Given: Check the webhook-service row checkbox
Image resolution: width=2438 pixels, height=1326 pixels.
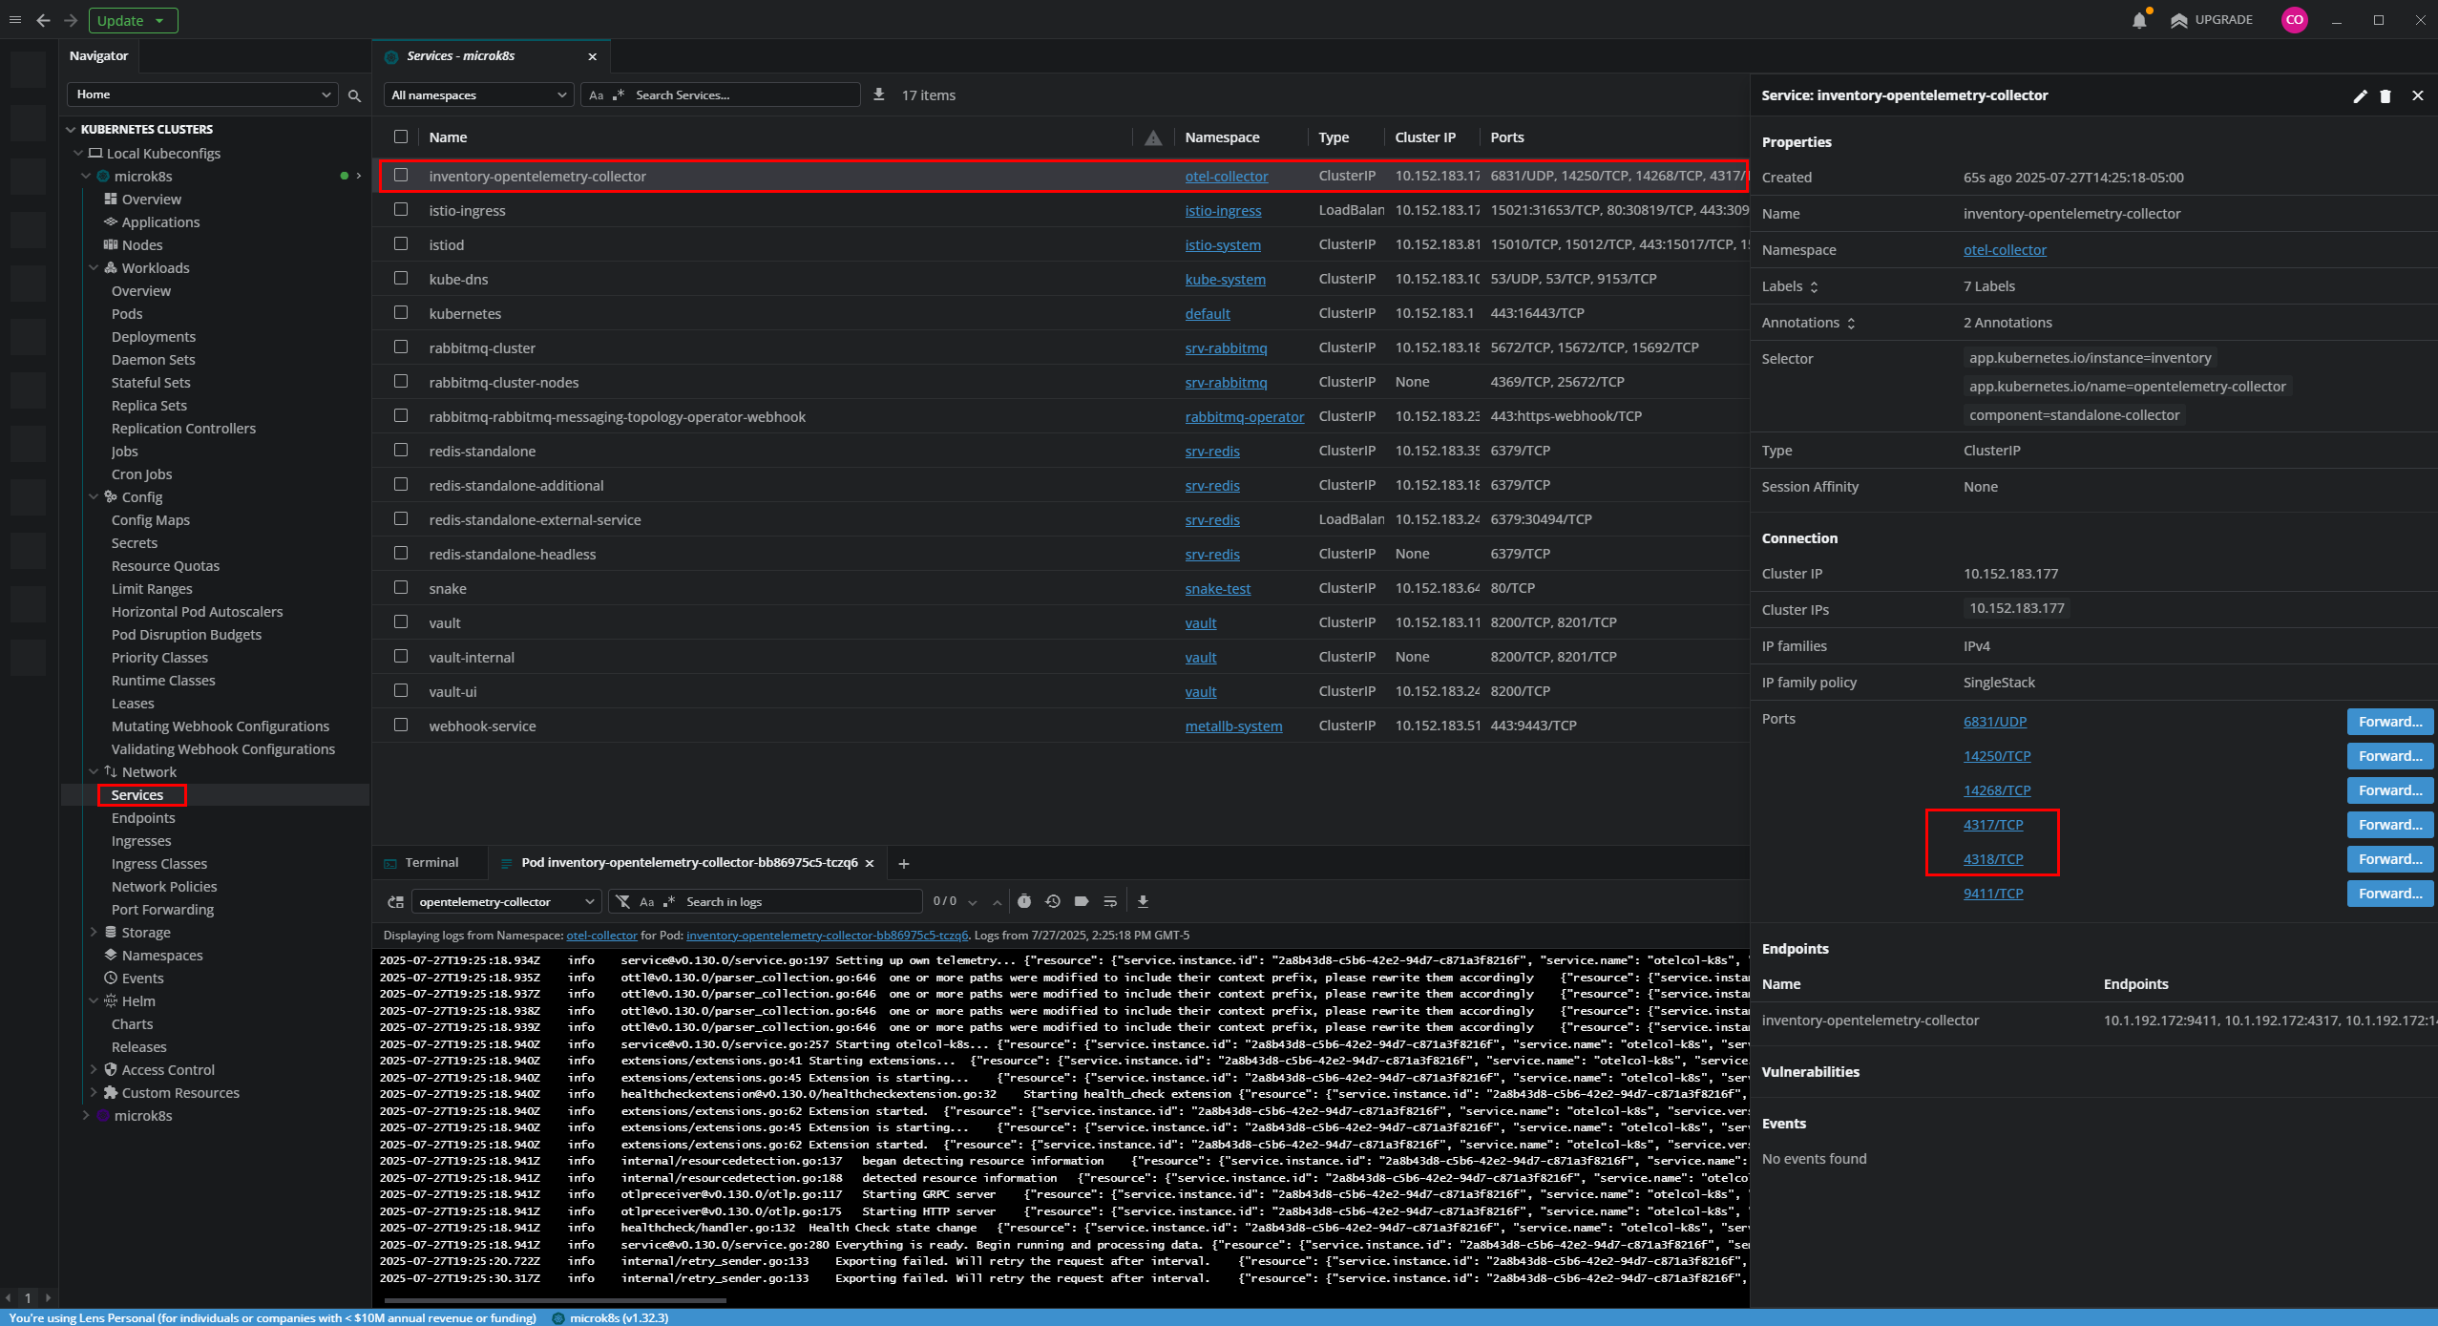Looking at the screenshot, I should pos(401,725).
